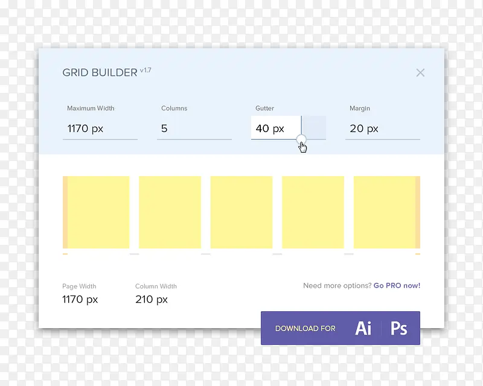Click the Maximum Width input field
The image size is (483, 386).
tap(102, 128)
